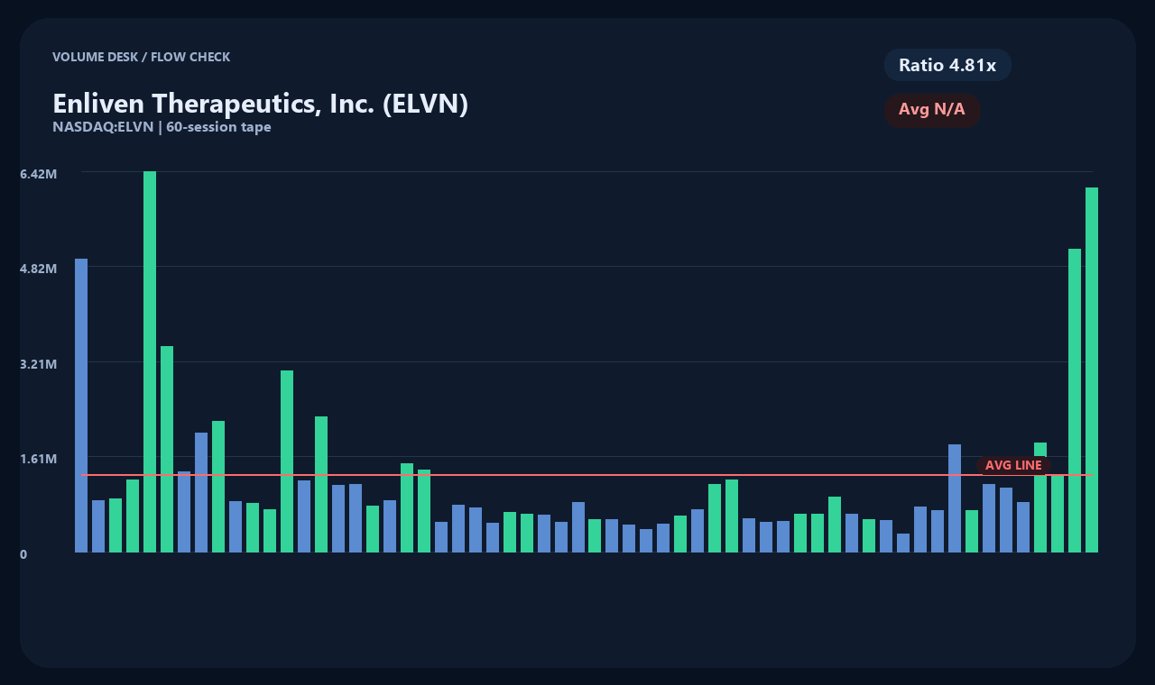Click the Avg N/A badge
This screenshot has height=685, width=1155.
tap(932, 110)
